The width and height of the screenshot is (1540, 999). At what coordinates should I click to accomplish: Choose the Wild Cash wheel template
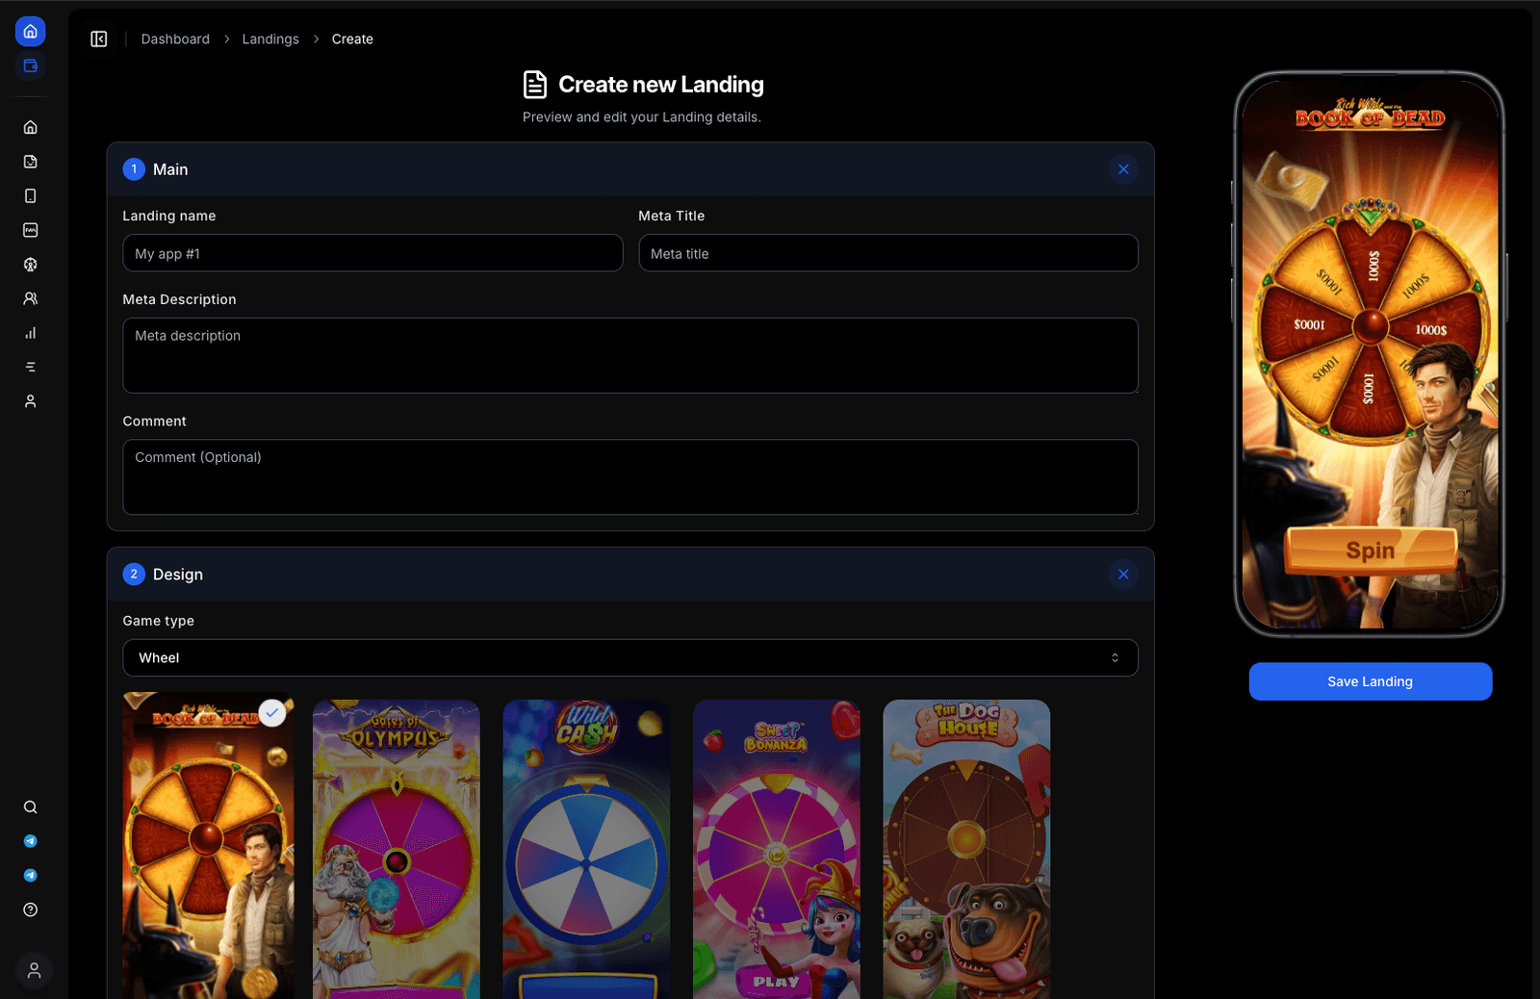pyautogui.click(x=585, y=847)
